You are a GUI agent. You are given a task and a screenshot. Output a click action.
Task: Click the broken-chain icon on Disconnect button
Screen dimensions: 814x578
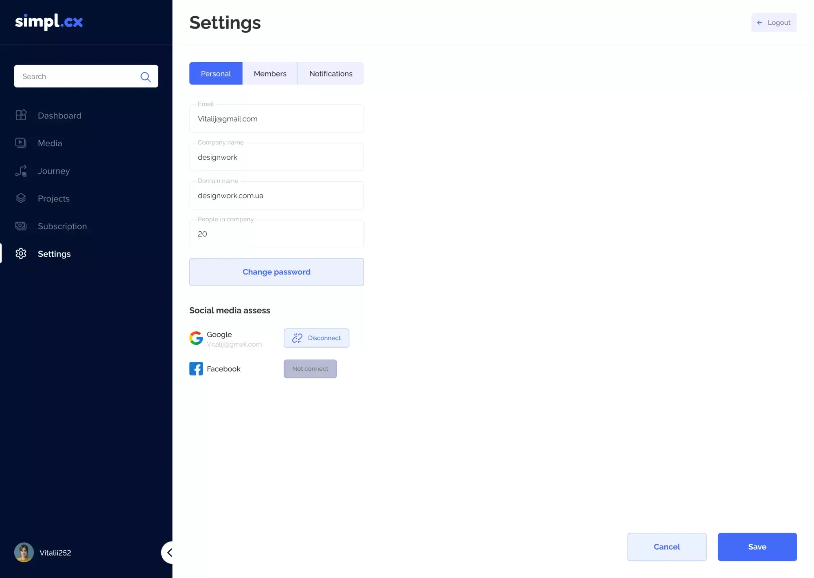pyautogui.click(x=297, y=338)
